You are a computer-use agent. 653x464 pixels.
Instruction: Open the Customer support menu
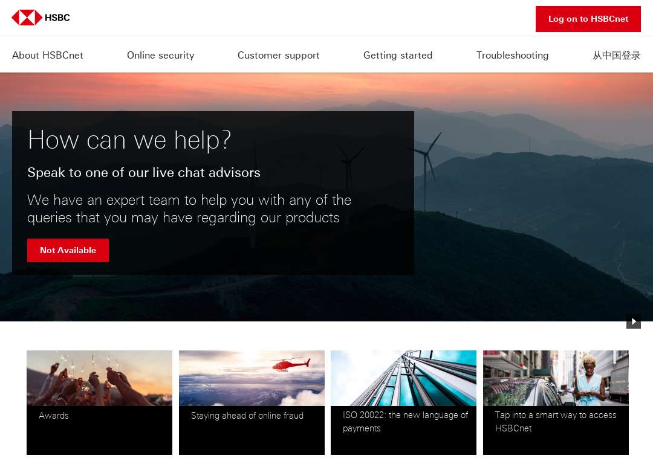coord(278,56)
